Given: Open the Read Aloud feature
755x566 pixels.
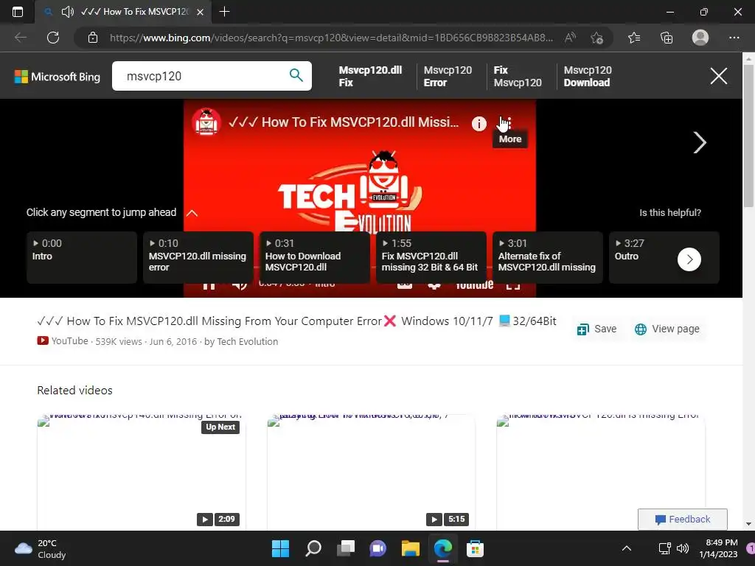Looking at the screenshot, I should click(x=570, y=38).
